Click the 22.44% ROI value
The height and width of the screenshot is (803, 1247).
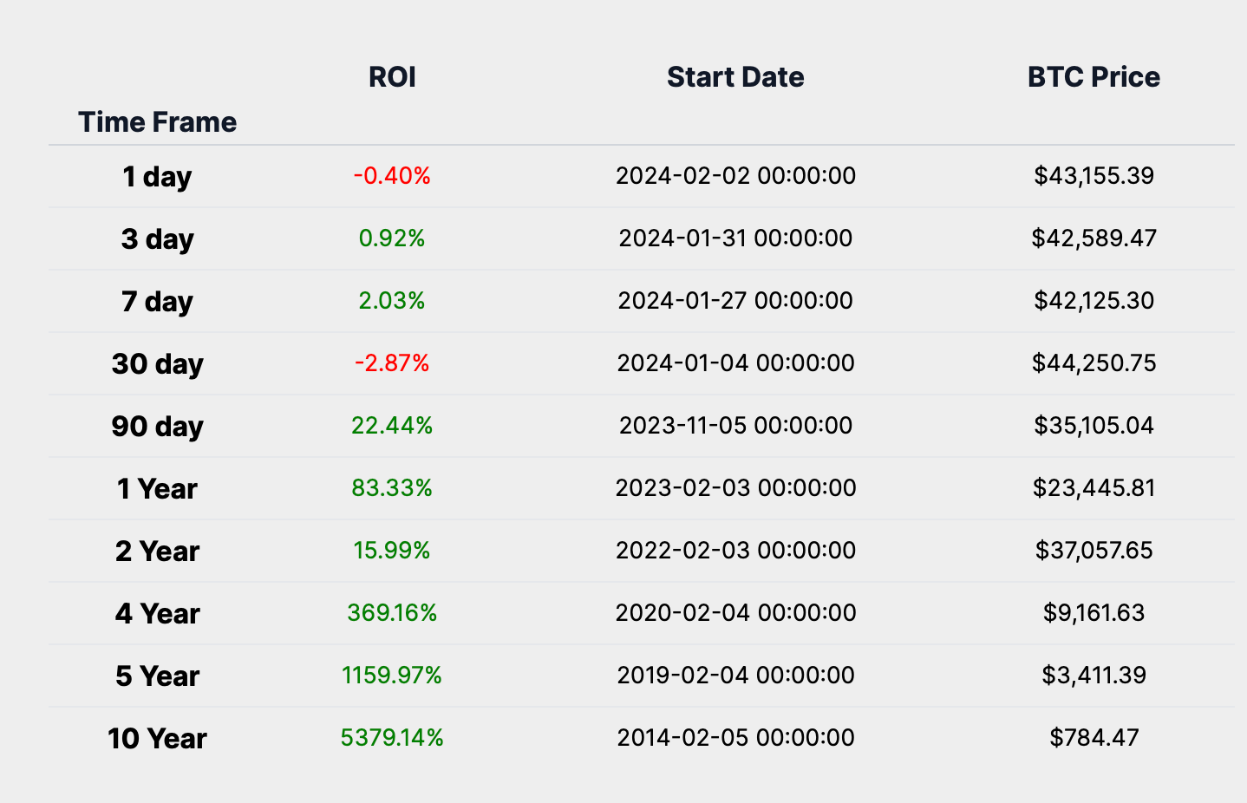click(392, 426)
